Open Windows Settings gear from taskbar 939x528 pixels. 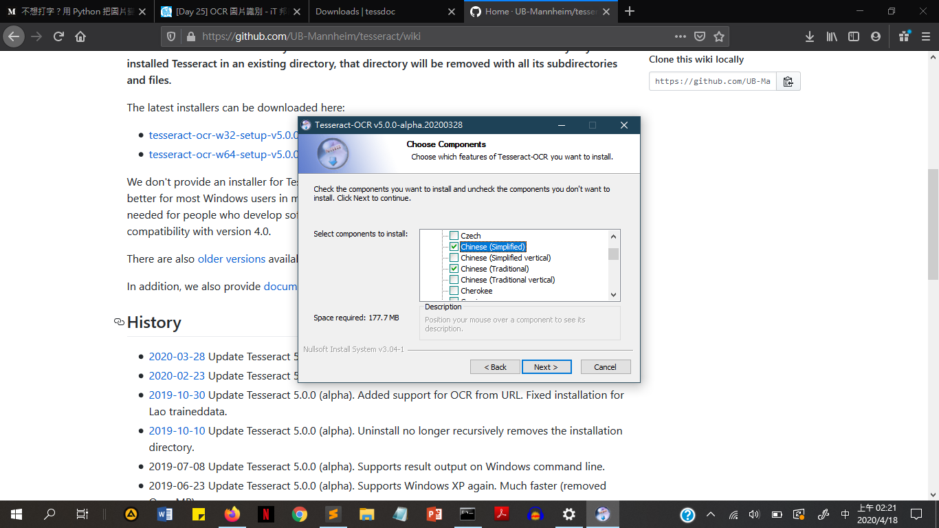tap(568, 514)
